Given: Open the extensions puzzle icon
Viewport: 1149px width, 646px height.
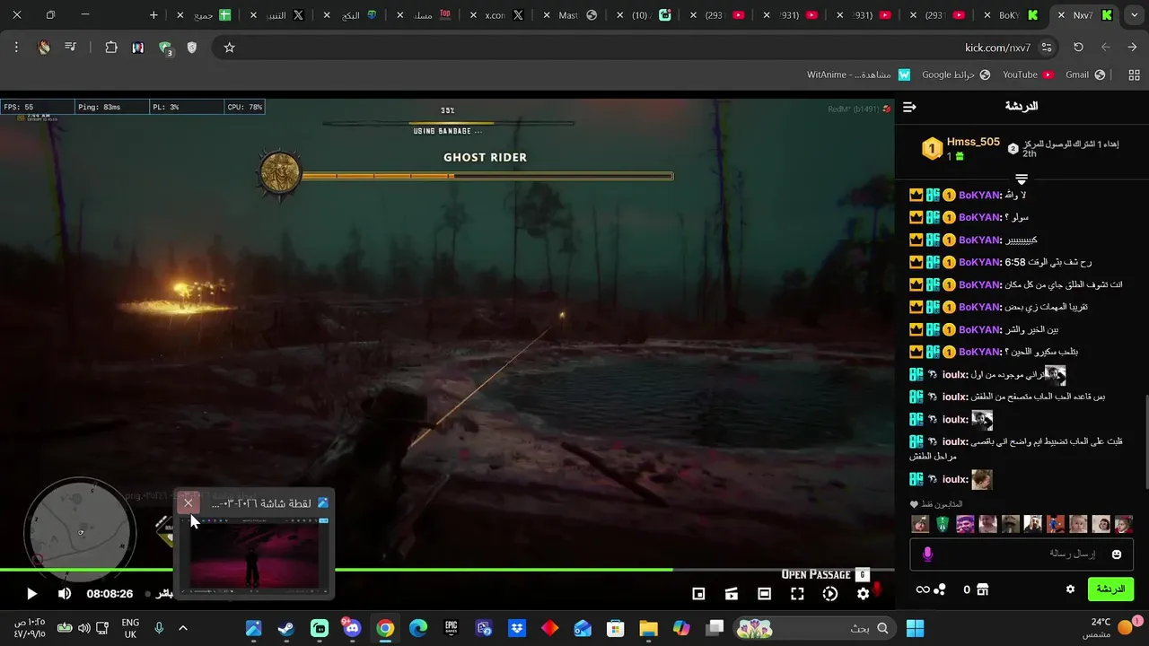Looking at the screenshot, I should (x=111, y=48).
